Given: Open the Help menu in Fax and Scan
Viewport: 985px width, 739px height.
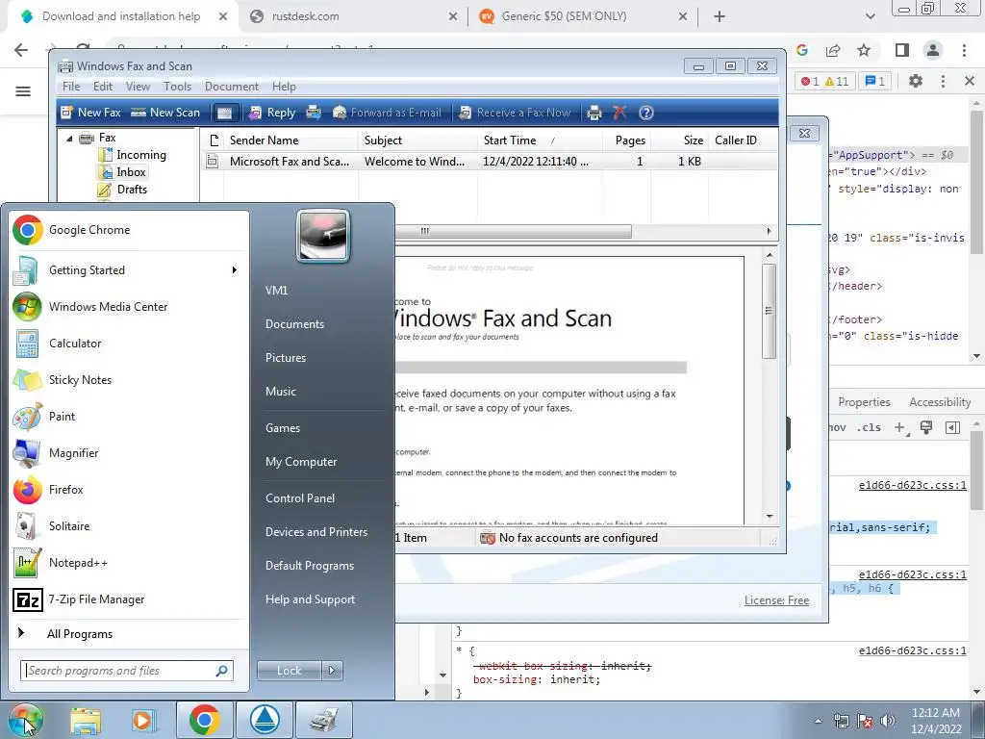Looking at the screenshot, I should pyautogui.click(x=284, y=87).
